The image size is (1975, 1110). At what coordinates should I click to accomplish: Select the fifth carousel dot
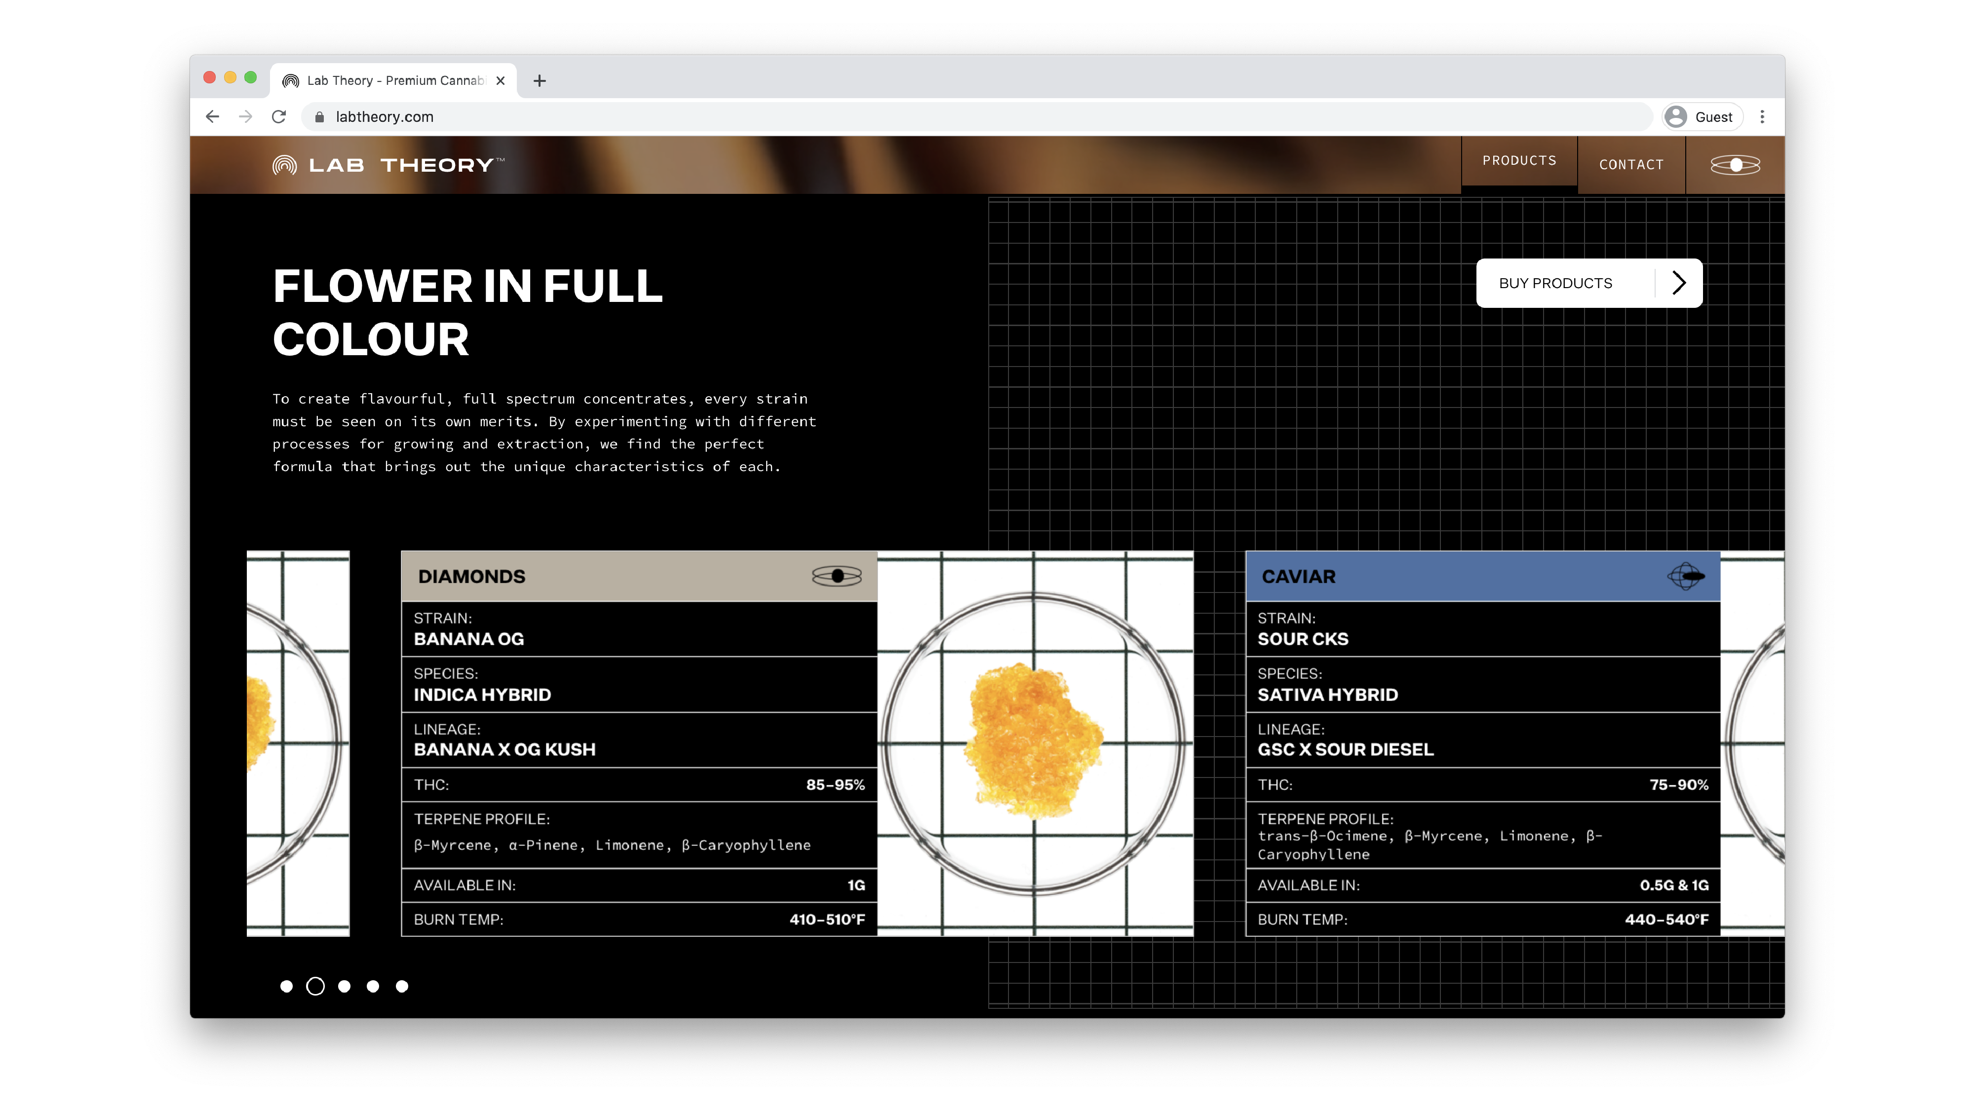[x=402, y=986]
